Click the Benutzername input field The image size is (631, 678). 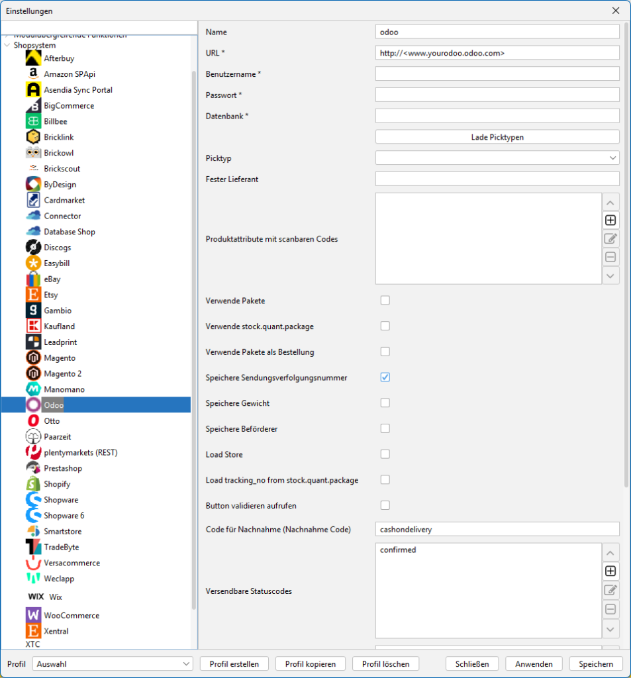pyautogui.click(x=497, y=74)
